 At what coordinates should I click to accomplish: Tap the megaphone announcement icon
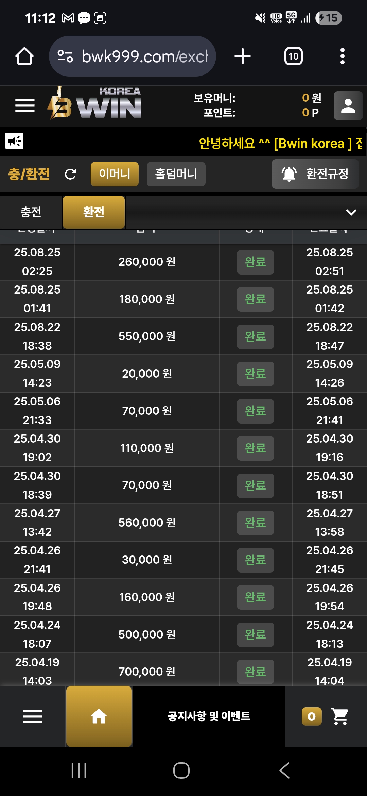[x=14, y=141]
